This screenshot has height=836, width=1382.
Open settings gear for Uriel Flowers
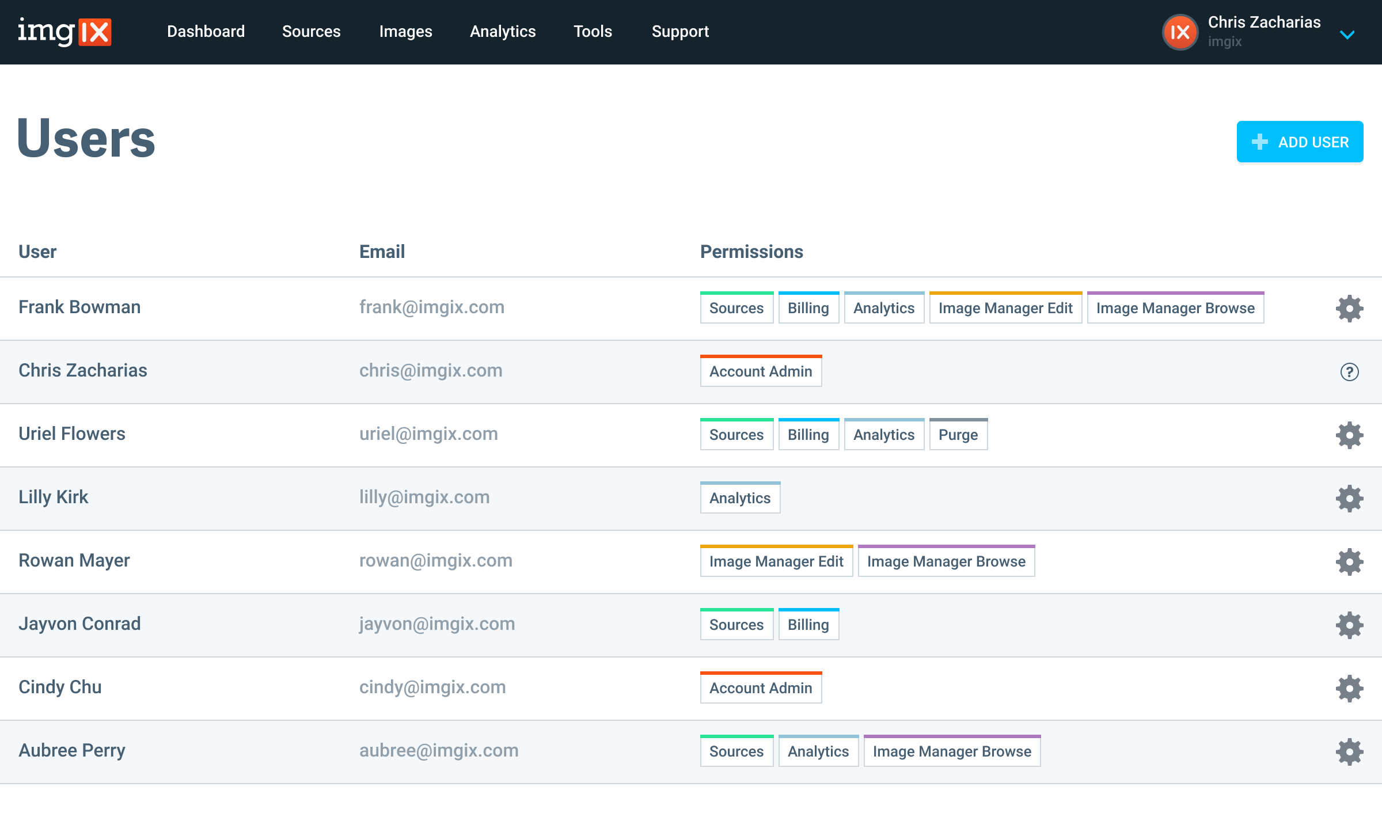click(1349, 435)
